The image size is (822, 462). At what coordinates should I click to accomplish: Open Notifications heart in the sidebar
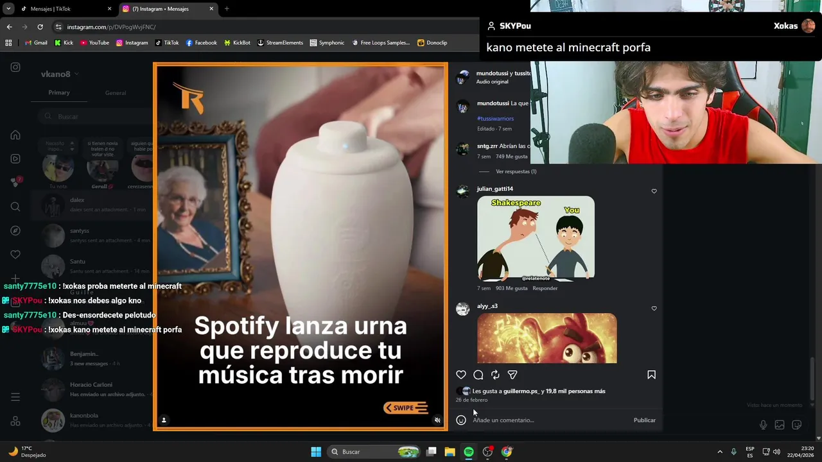[15, 254]
